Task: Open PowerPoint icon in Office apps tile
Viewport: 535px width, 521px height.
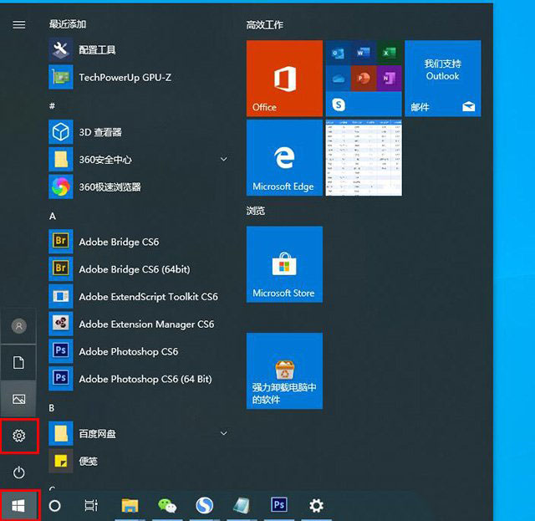Action: click(364, 79)
